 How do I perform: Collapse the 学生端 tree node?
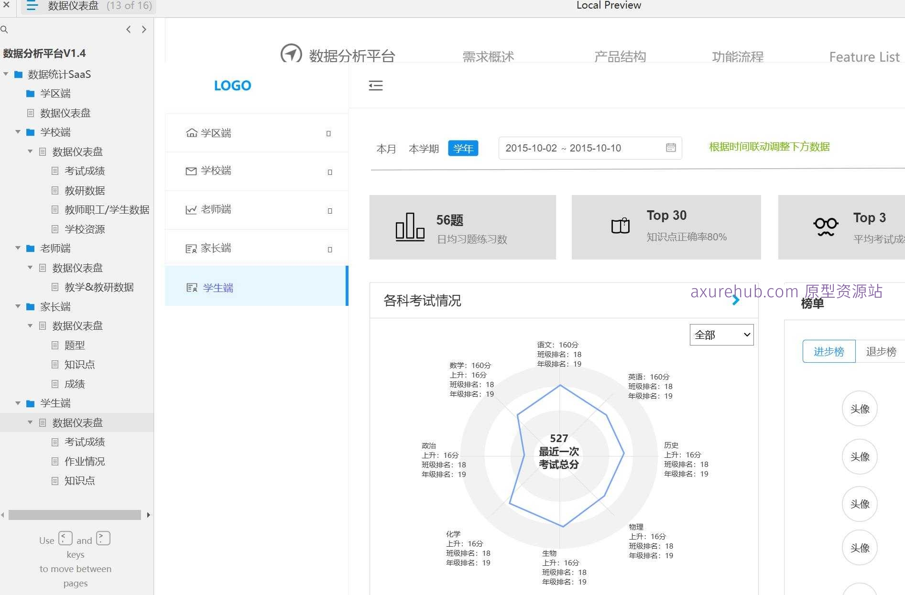pyautogui.click(x=18, y=403)
